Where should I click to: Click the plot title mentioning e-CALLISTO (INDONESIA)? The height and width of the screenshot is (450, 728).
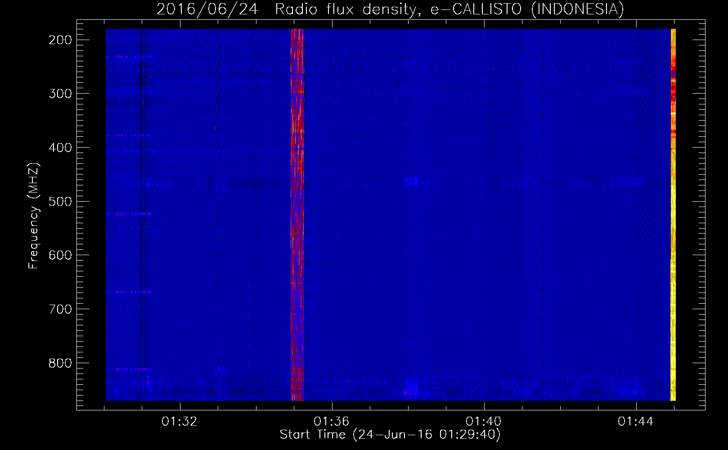tap(390, 9)
